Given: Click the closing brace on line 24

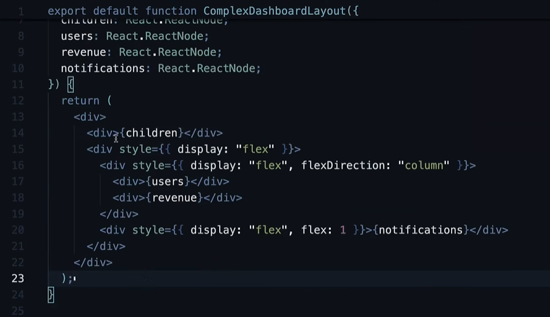Looking at the screenshot, I should (51, 295).
